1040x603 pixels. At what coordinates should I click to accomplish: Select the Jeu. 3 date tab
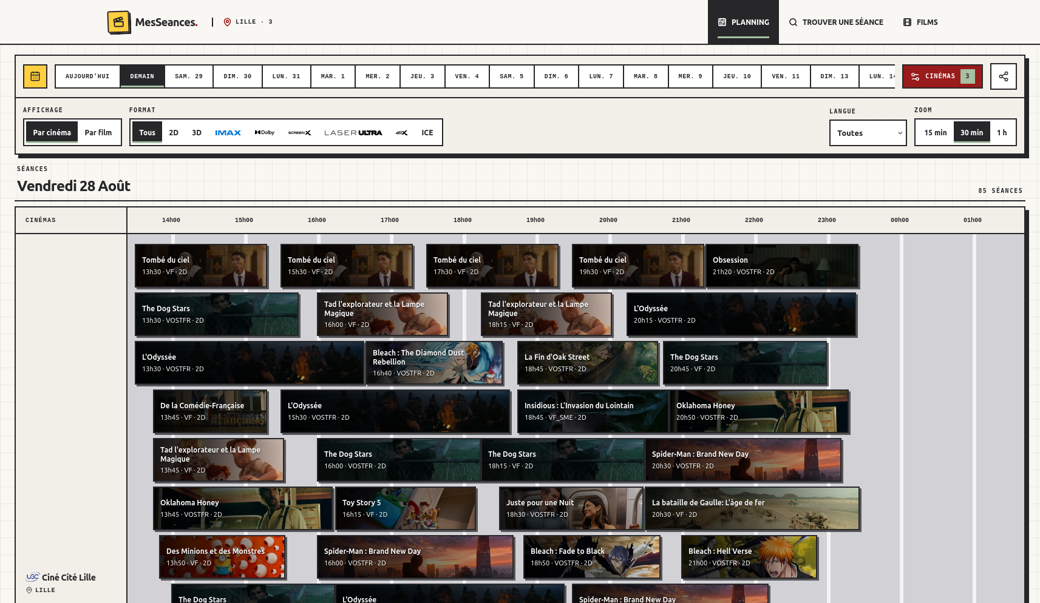click(x=423, y=76)
